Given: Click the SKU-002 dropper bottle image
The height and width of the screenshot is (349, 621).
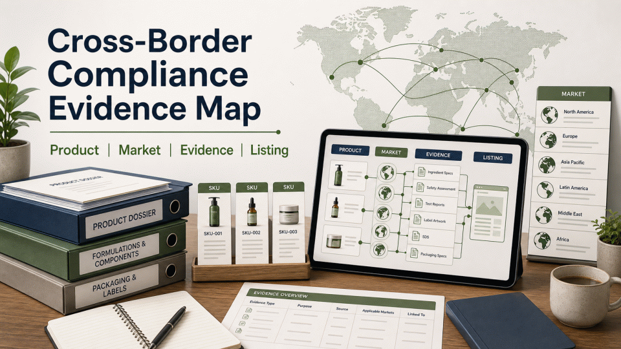Looking at the screenshot, I should [252, 212].
